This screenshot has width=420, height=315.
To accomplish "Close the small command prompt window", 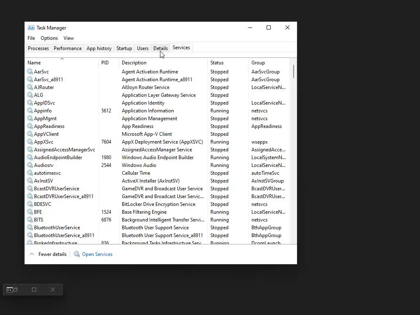I will (53, 290).
